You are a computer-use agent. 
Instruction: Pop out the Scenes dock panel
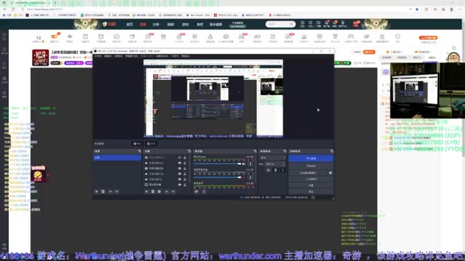[139, 151]
